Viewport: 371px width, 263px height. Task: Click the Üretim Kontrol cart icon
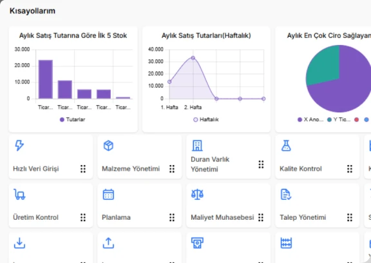19,195
